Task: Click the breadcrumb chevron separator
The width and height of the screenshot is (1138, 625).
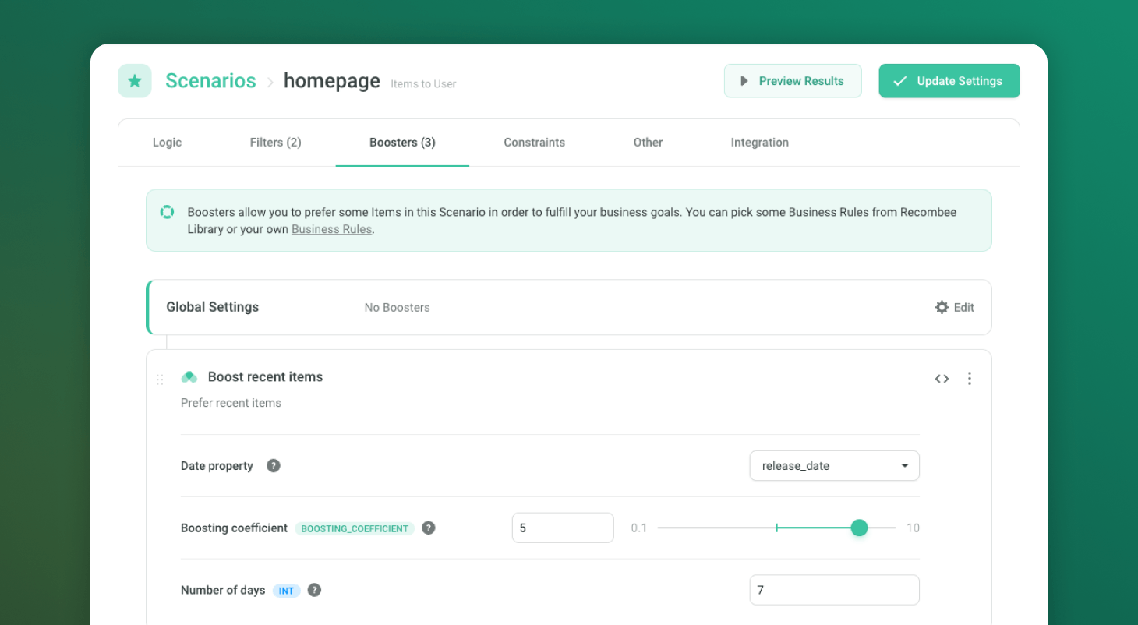Action: 270,82
